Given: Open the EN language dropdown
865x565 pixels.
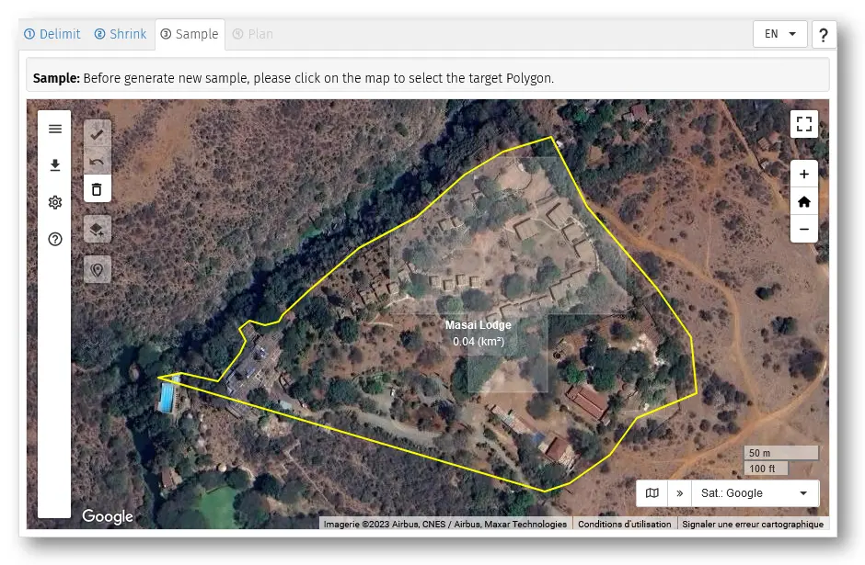Looking at the screenshot, I should [x=779, y=34].
